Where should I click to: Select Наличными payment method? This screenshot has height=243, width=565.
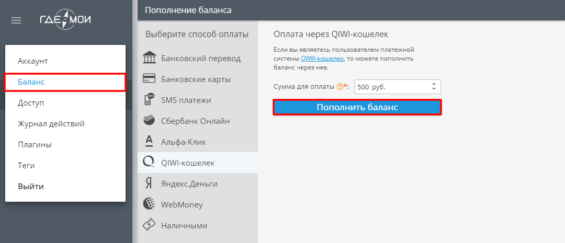[198, 225]
